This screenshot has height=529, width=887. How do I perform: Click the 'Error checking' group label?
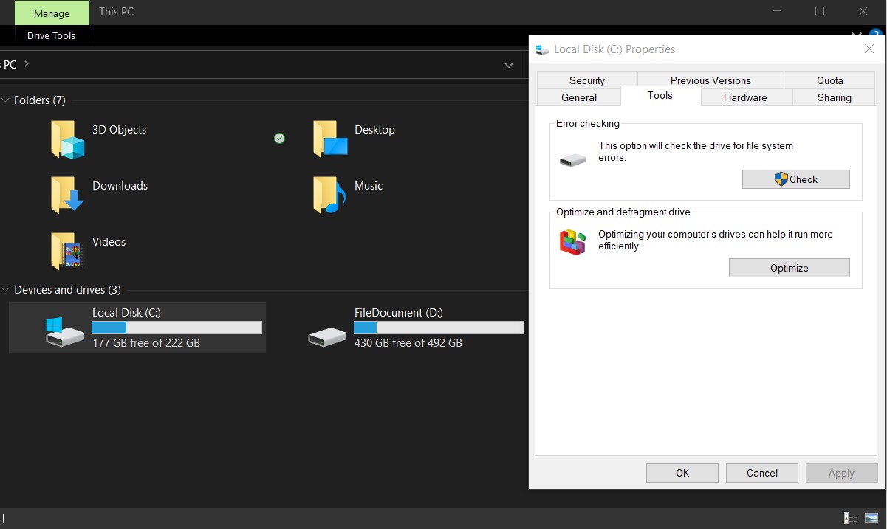point(588,124)
